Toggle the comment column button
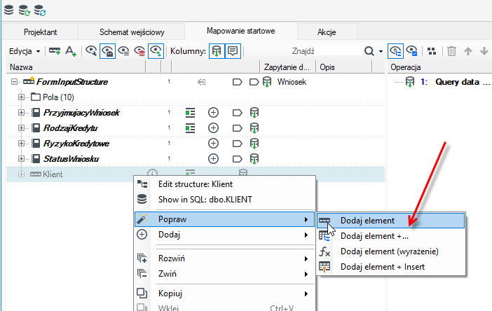The width and height of the screenshot is (492, 311). coord(233,51)
